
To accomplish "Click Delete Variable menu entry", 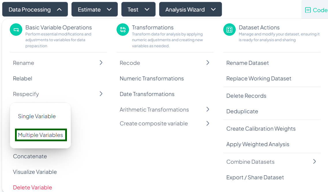I will [33, 187].
